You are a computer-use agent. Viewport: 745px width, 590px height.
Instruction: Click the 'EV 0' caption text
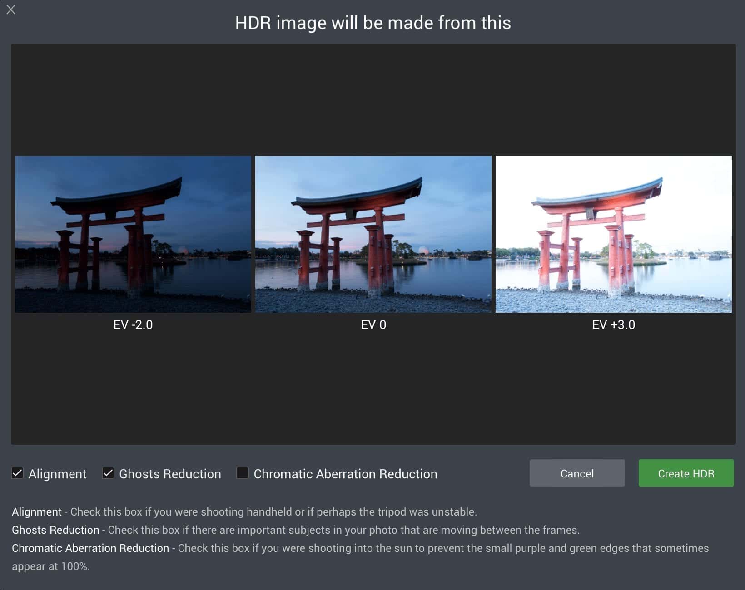pos(373,325)
